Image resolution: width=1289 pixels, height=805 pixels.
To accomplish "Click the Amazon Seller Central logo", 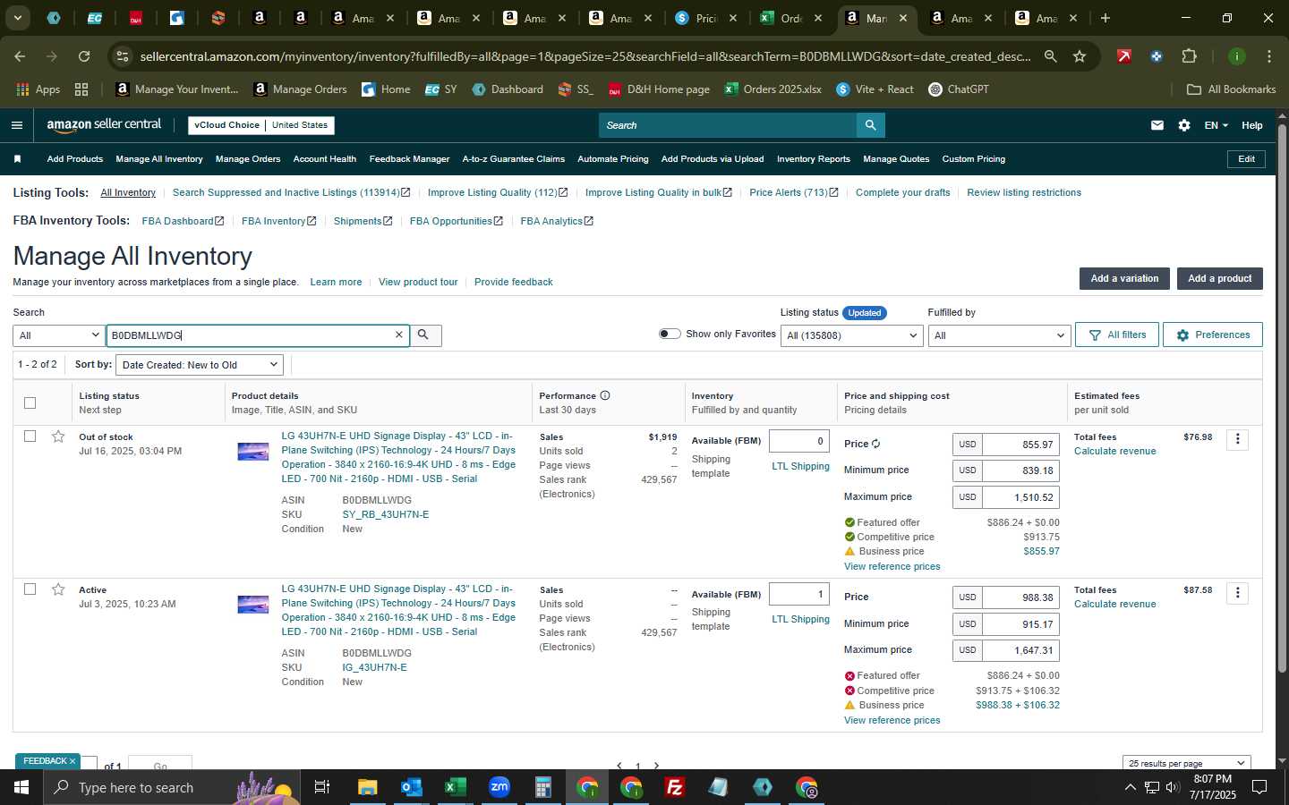I will (x=104, y=125).
